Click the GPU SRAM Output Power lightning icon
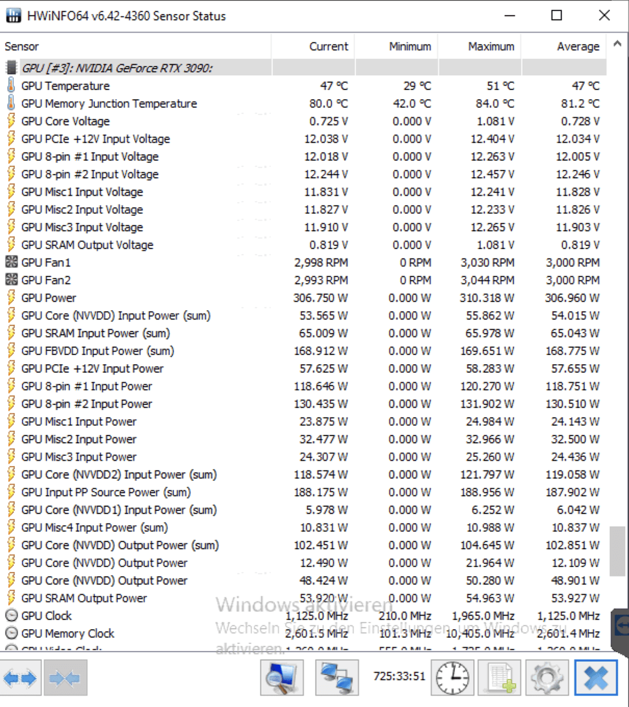629x707 pixels. 11,598
